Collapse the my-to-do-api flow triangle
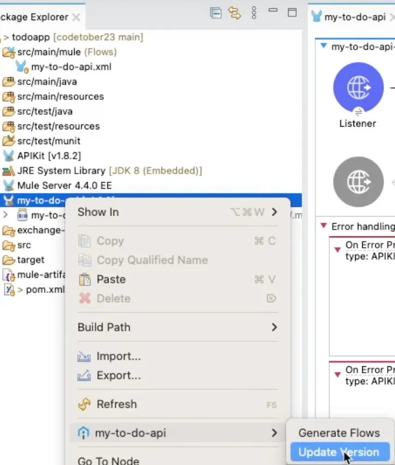The image size is (395, 465). (324, 46)
